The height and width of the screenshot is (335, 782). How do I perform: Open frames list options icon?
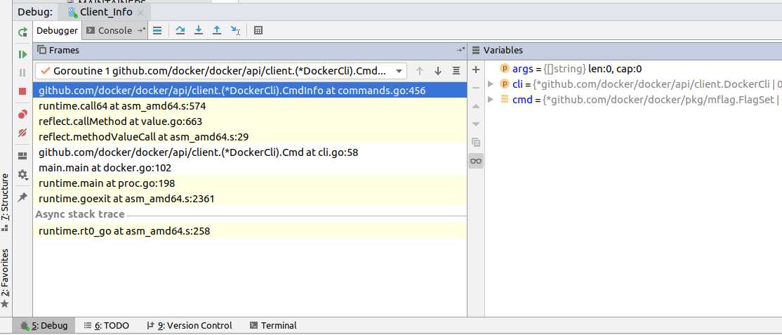coord(456,71)
